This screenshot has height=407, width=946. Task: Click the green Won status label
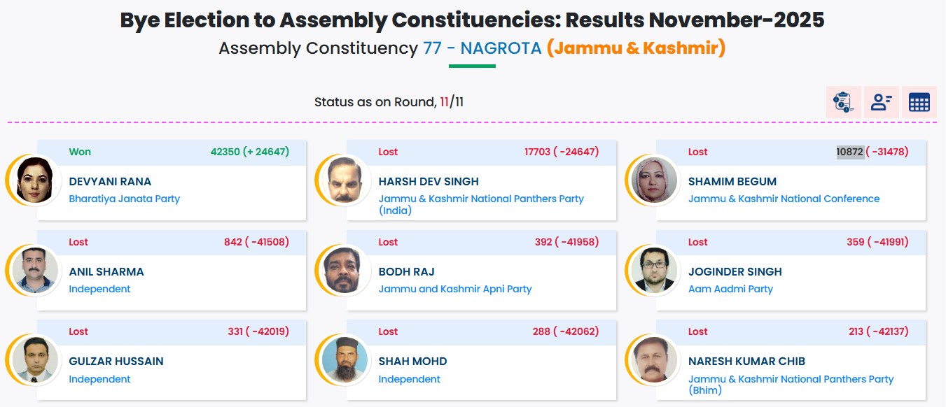click(80, 152)
